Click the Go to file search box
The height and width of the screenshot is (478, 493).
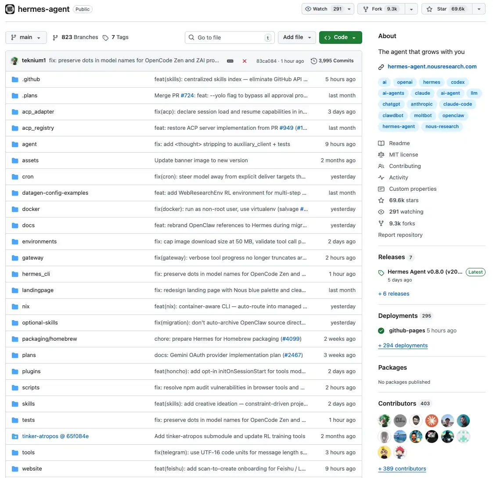click(229, 37)
